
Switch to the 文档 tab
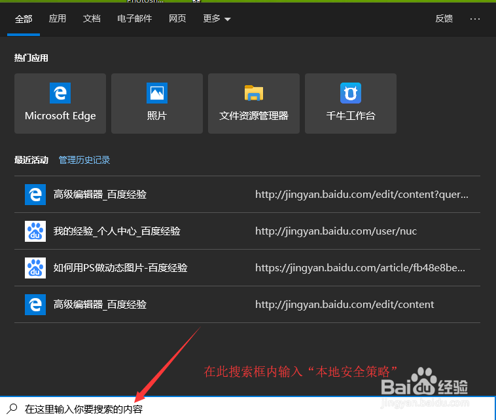tap(92, 18)
